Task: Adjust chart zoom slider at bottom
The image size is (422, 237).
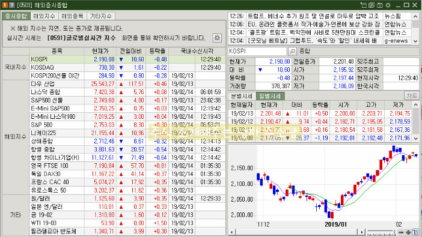Action: pos(381,232)
